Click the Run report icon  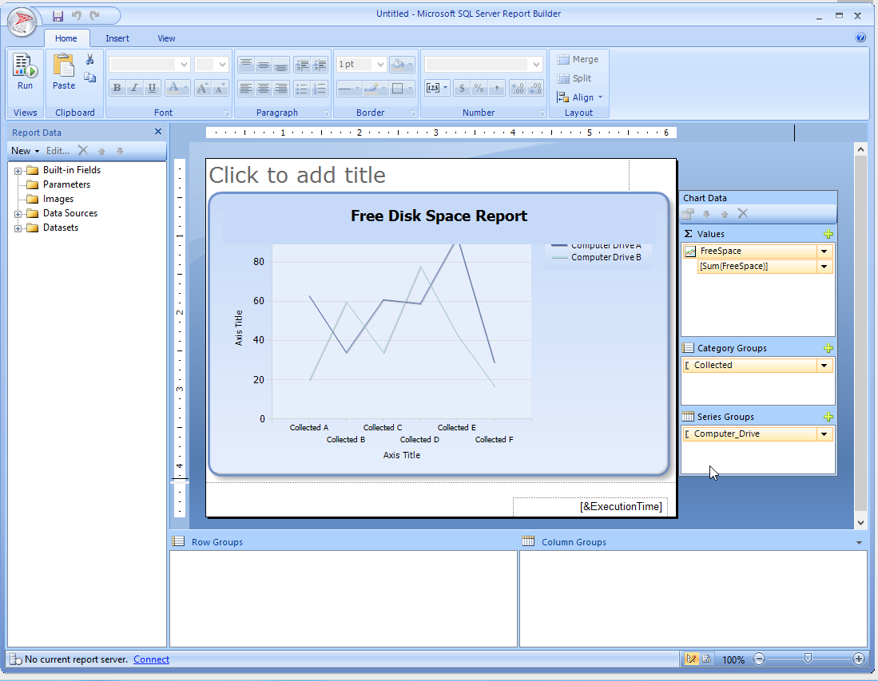coord(25,72)
